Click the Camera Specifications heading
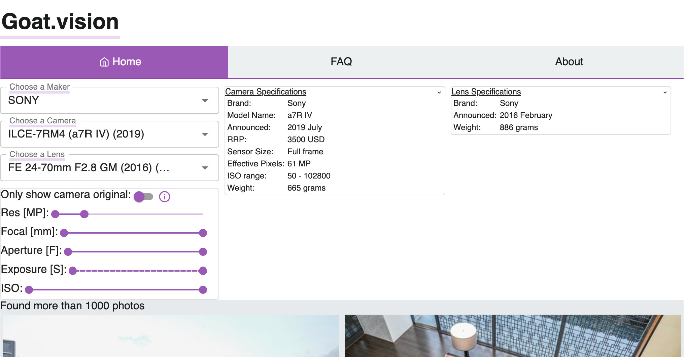The image size is (684, 357). [266, 91]
